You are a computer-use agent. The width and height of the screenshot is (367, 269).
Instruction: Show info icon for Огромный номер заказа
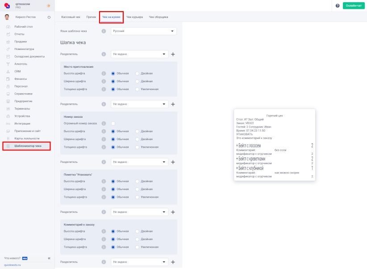point(104,123)
